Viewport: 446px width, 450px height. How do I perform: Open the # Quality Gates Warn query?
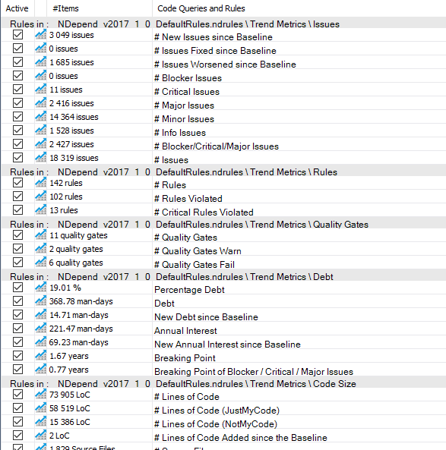click(x=198, y=251)
